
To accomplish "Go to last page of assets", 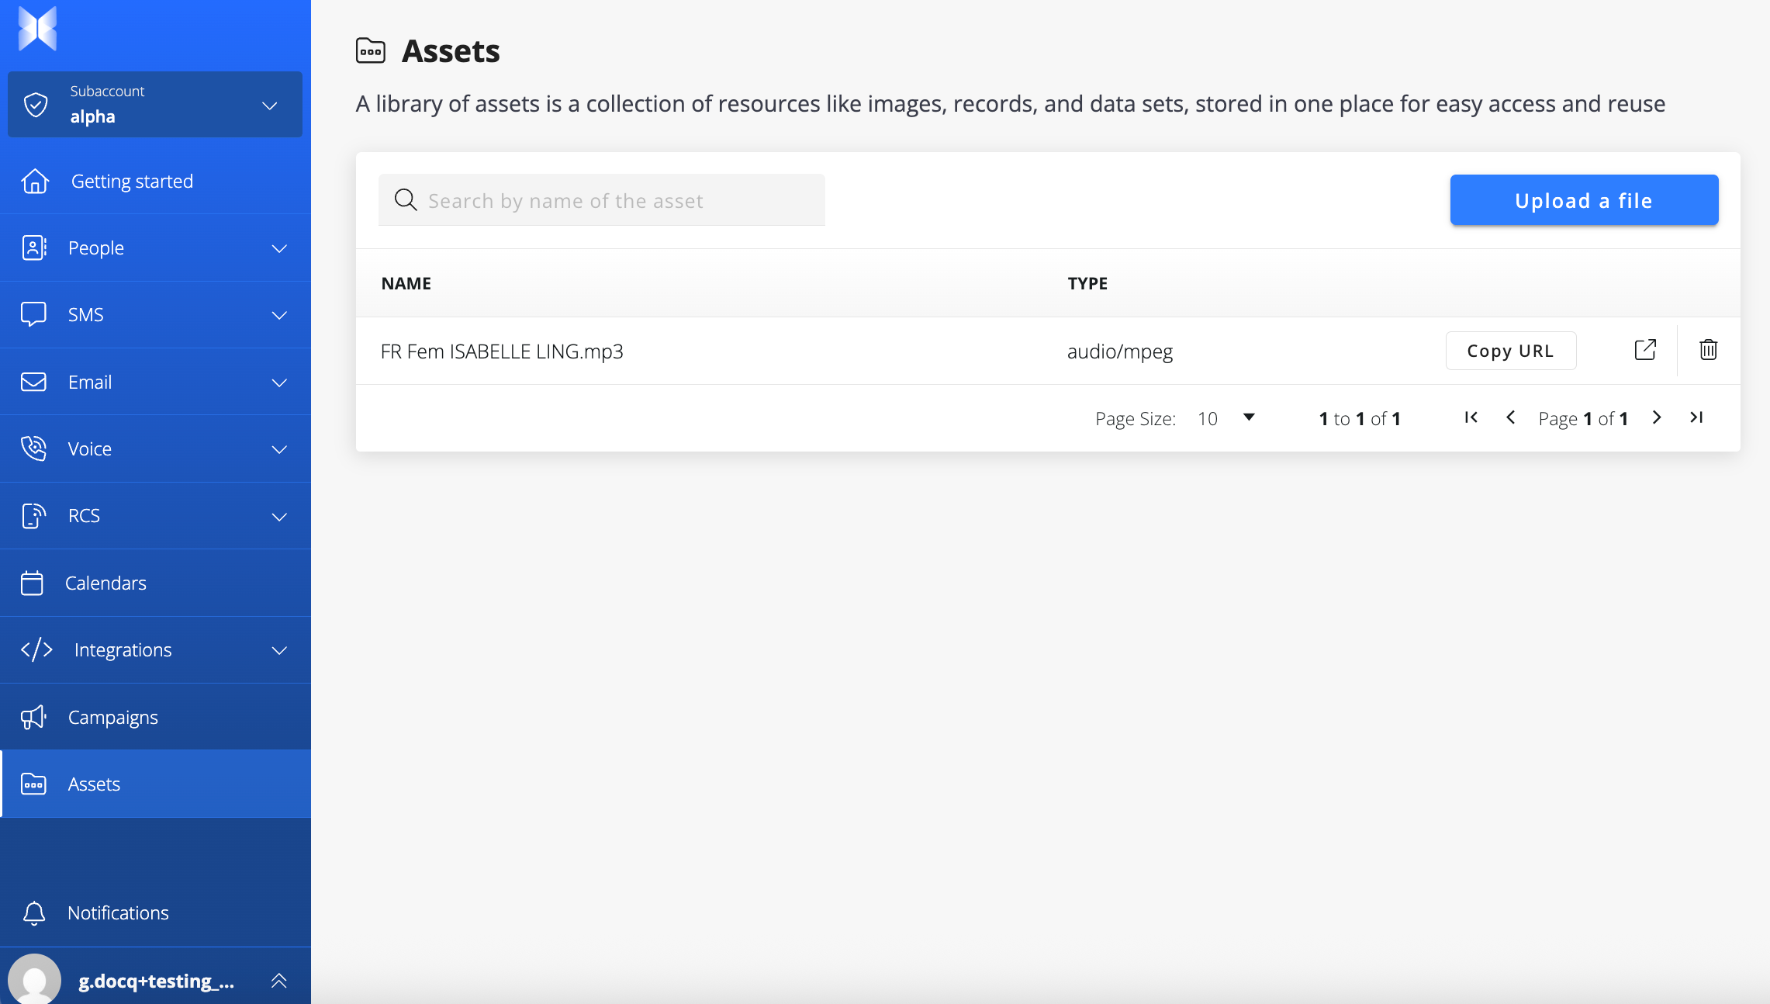I will point(1696,417).
